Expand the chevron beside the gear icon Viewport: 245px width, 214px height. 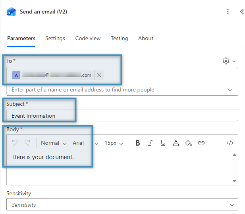[x=234, y=61]
